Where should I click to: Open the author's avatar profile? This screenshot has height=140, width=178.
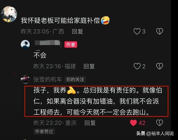tap(25, 44)
